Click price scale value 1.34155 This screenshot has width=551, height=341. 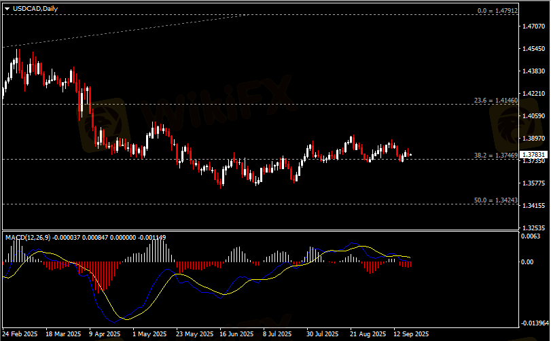(534, 205)
